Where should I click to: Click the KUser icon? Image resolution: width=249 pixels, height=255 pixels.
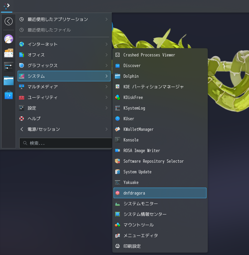coord(118,119)
